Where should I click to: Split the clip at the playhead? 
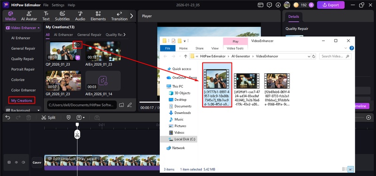(48, 118)
